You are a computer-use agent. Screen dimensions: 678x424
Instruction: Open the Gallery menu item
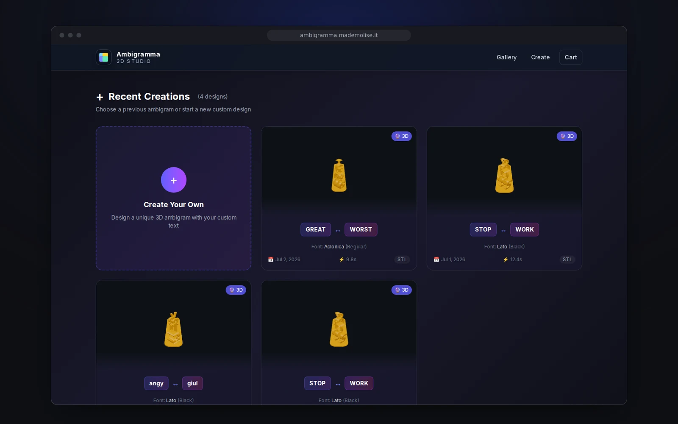pos(506,57)
